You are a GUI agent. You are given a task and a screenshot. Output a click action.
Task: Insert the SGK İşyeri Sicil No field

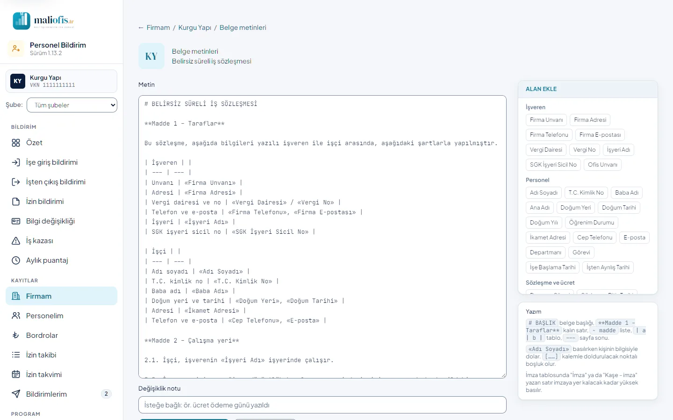(553, 165)
